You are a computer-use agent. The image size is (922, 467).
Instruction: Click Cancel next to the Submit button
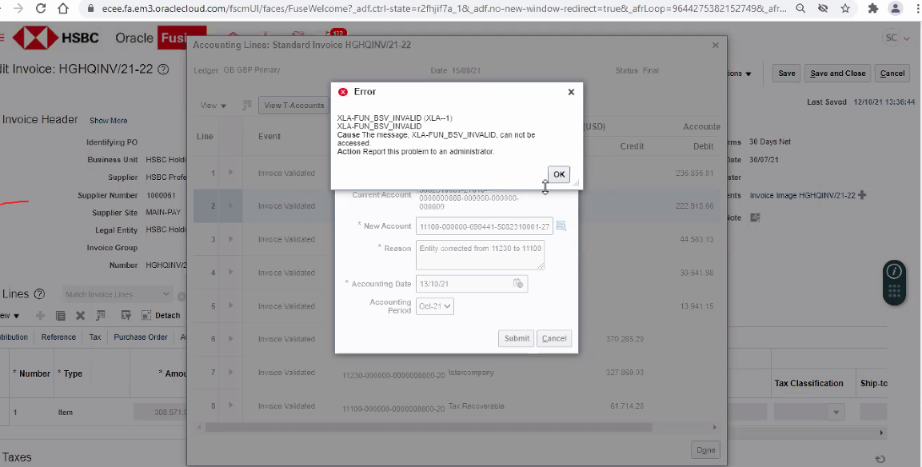(x=554, y=338)
